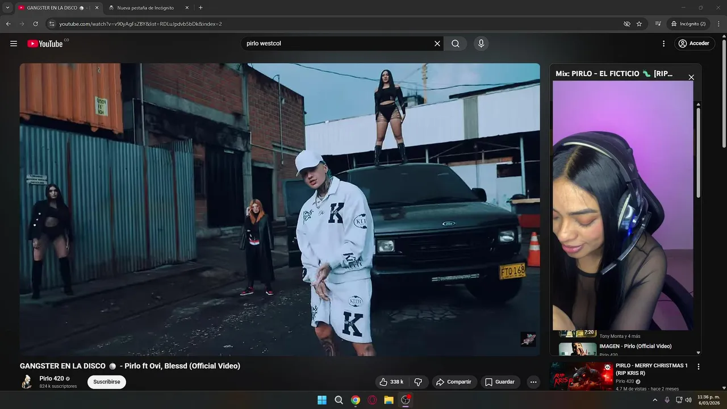The height and width of the screenshot is (409, 727).
Task: Click the magnifier search button on YouTube
Action: pyautogui.click(x=456, y=44)
